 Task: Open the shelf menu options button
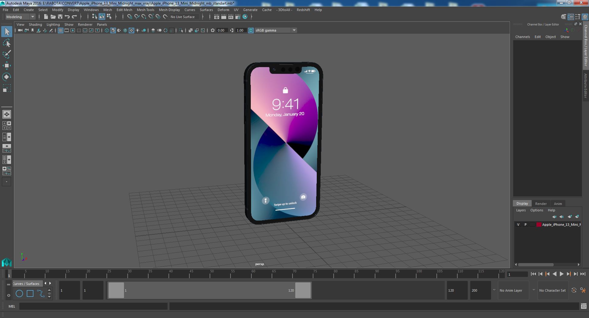(9, 295)
